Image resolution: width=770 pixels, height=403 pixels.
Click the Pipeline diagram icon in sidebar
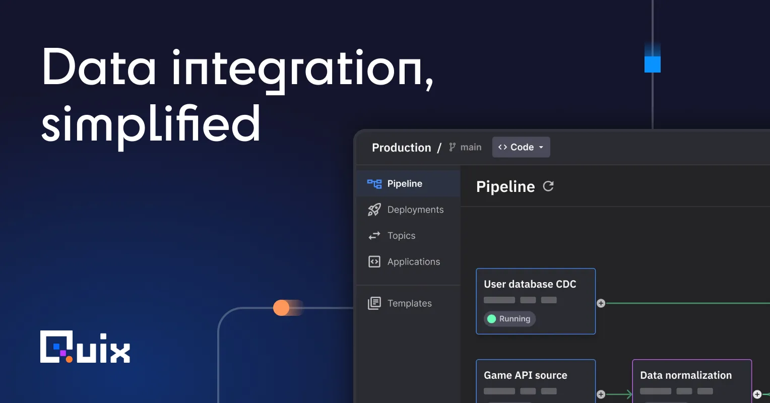click(x=374, y=184)
